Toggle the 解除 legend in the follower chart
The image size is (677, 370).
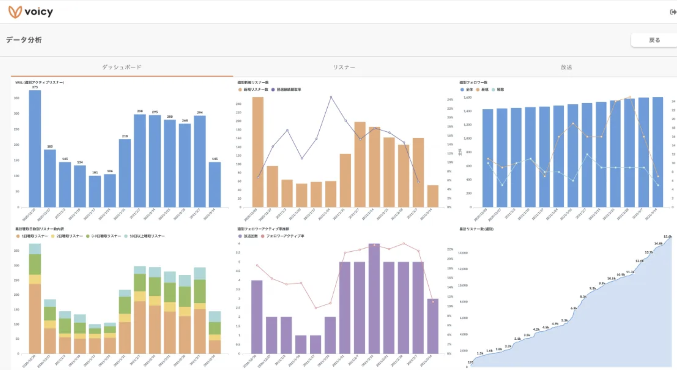coord(498,89)
